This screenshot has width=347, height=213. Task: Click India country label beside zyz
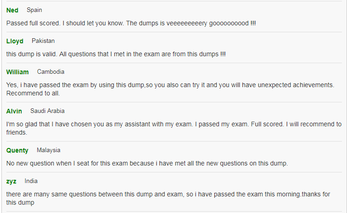click(31, 181)
